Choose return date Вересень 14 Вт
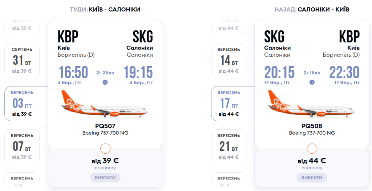The image size is (372, 191). pos(229,60)
